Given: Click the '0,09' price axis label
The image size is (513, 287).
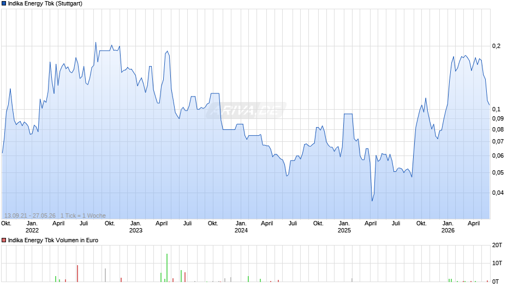Looking at the screenshot, I should point(498,118).
